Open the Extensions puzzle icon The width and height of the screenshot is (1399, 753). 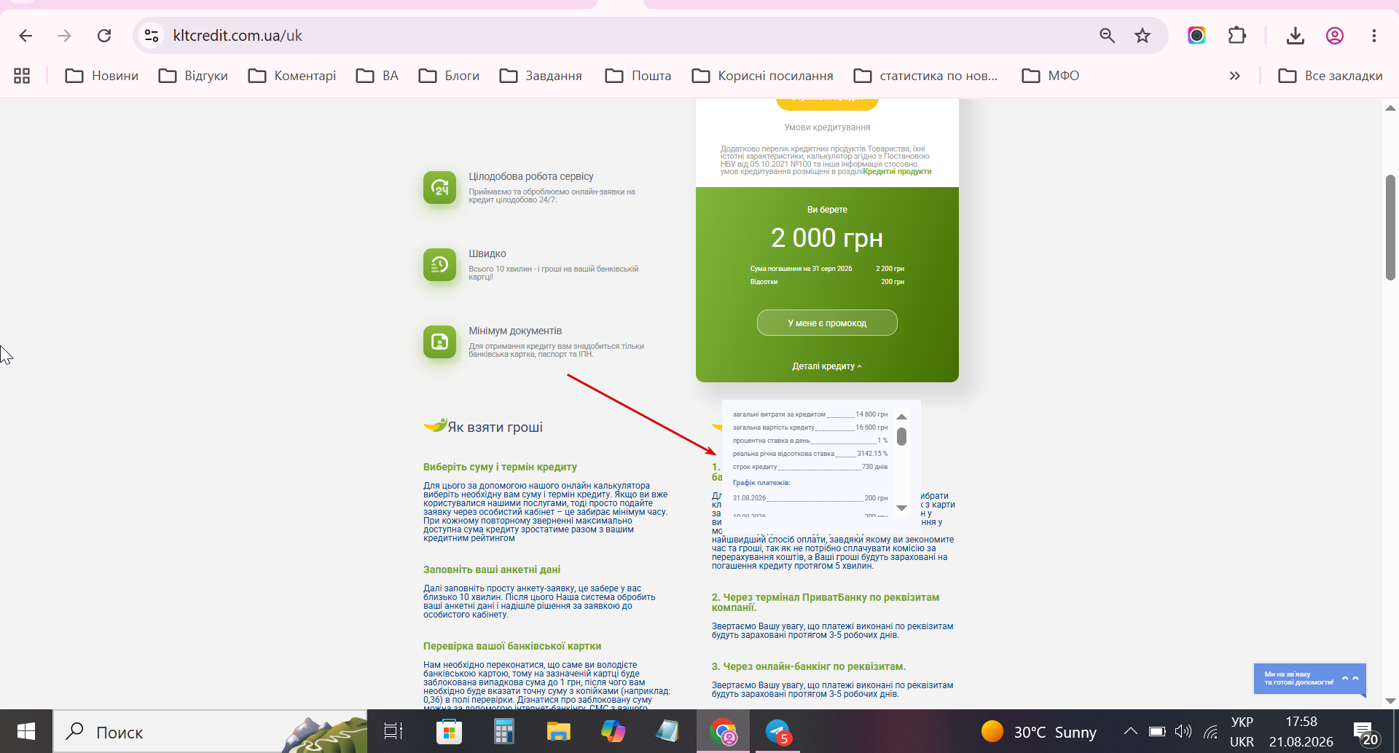1237,36
